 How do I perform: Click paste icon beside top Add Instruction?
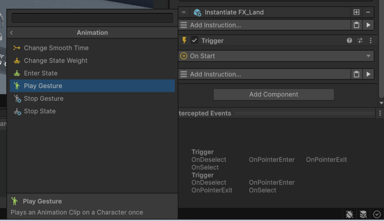pos(356,25)
